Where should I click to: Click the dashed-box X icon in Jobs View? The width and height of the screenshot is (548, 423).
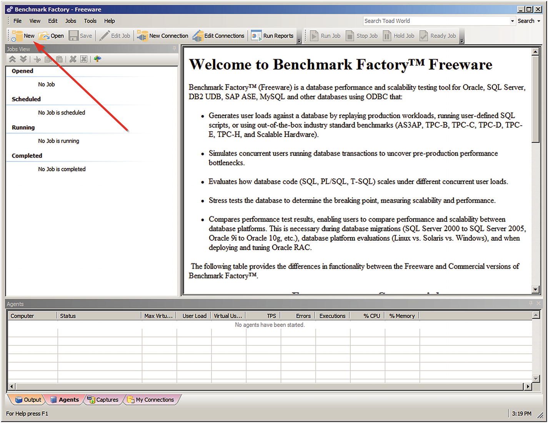(x=83, y=59)
